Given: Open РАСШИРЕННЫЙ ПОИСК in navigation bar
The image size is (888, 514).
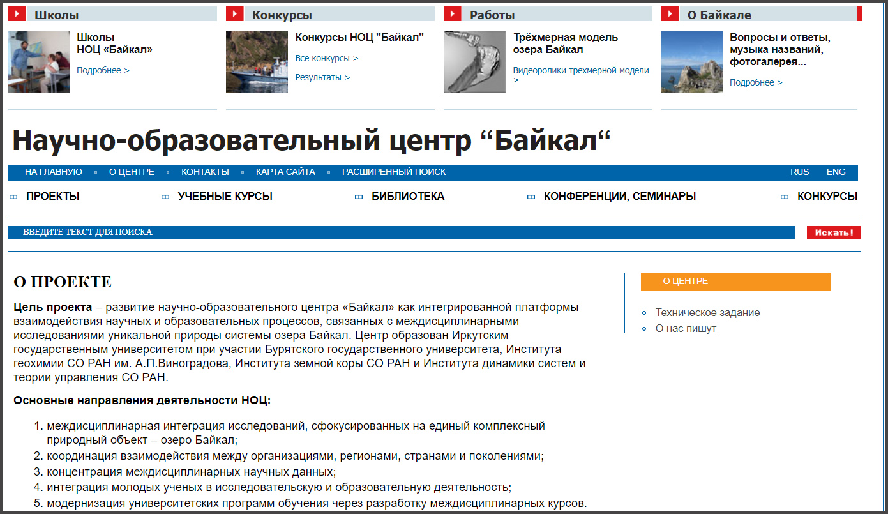Looking at the screenshot, I should click(x=394, y=172).
